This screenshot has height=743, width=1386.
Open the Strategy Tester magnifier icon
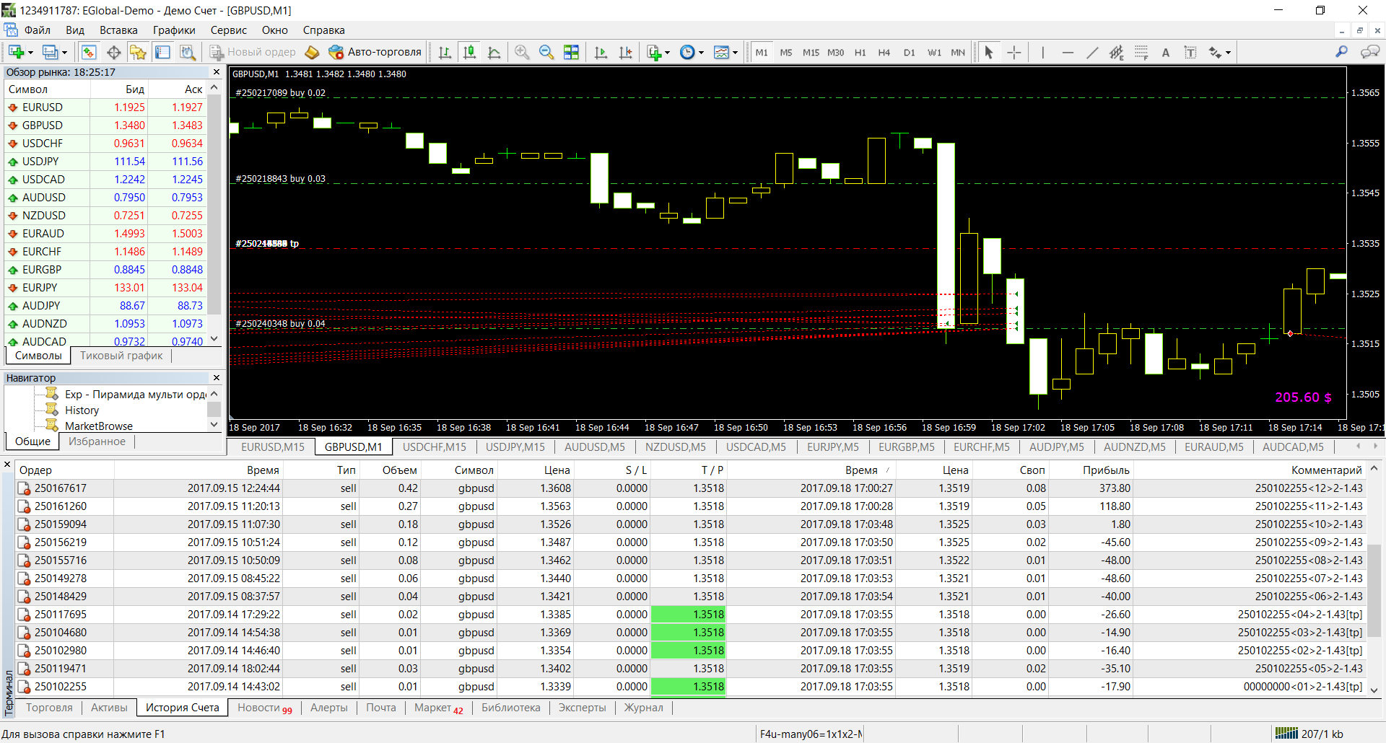pyautogui.click(x=188, y=52)
